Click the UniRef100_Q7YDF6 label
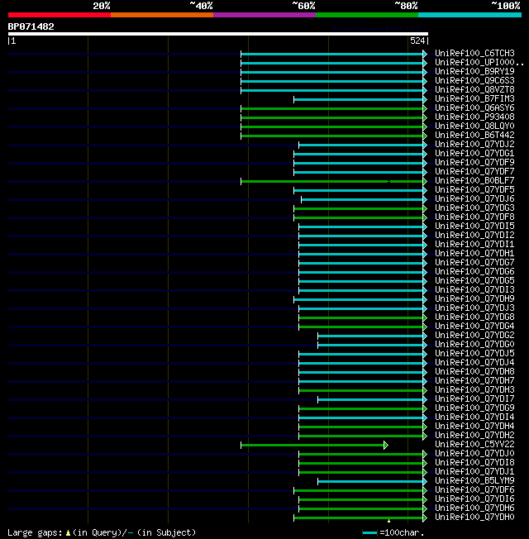529x539 pixels. (x=474, y=490)
